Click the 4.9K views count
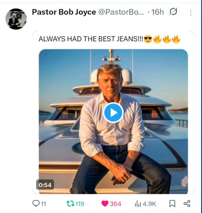 149,204
